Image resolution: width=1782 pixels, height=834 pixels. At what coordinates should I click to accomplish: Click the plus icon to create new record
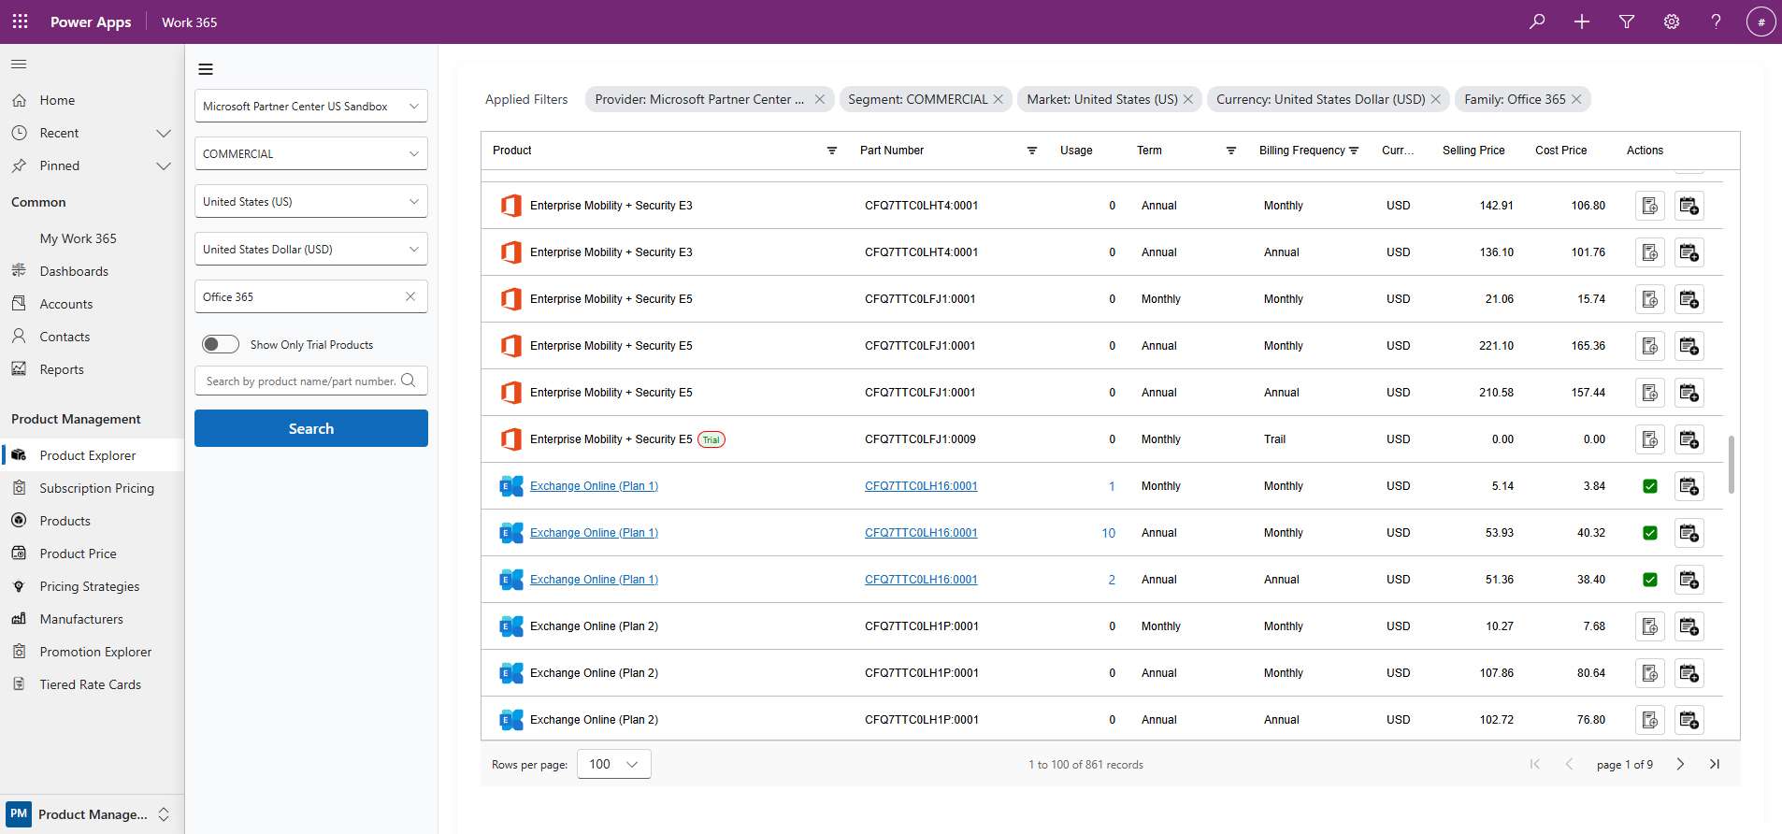(x=1582, y=22)
